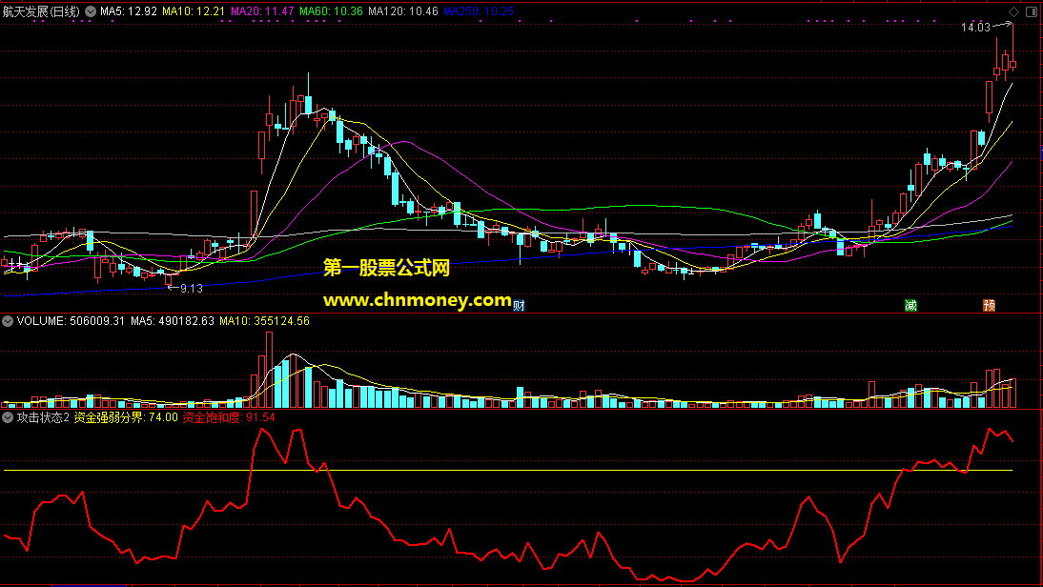Click the 攻击状态2 indicator name

coord(43,417)
